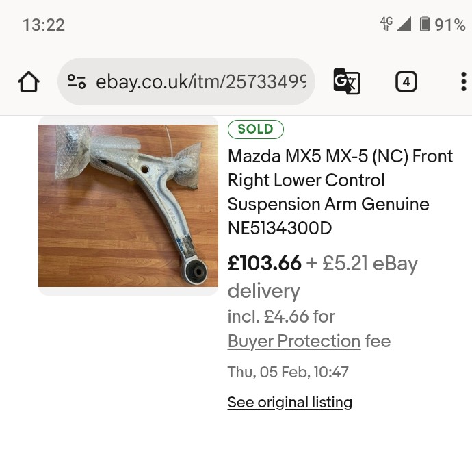Screen dimensions: 472x467
Task: Open the control arm product thumbnail
Action: 128,205
